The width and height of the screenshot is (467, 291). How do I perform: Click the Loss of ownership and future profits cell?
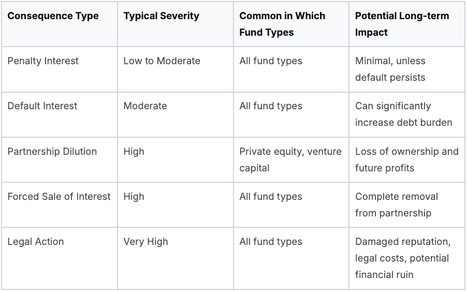coord(406,159)
